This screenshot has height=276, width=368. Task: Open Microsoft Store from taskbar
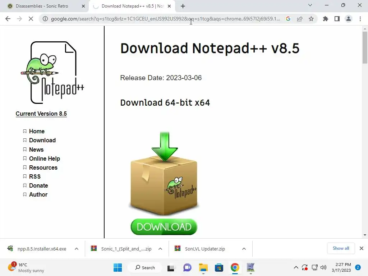pyautogui.click(x=219, y=267)
